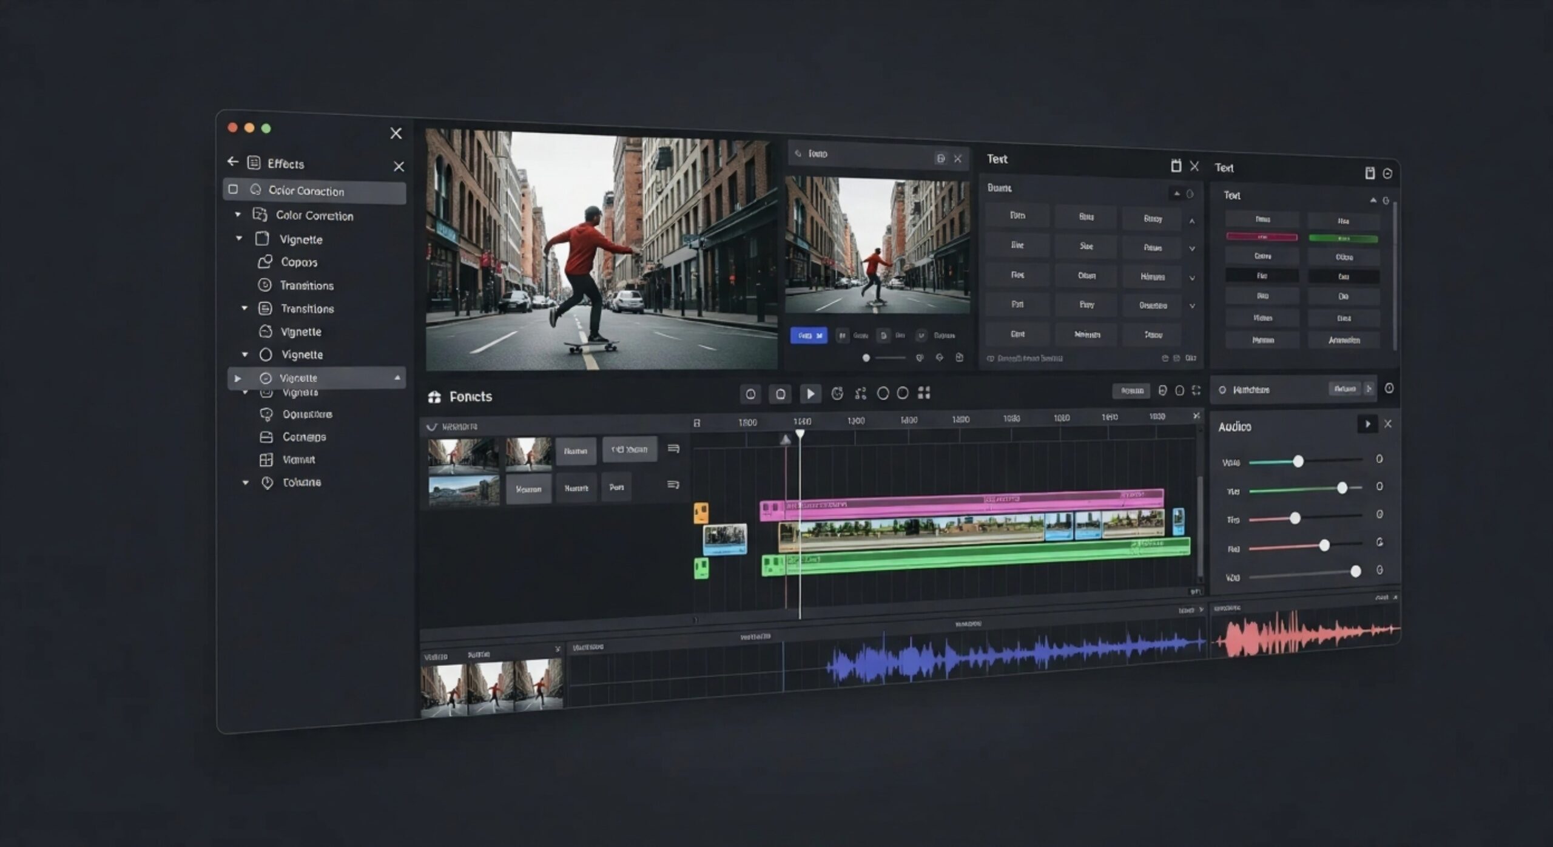Expand the highlighted Vignette row's right-pointing triangle
The width and height of the screenshot is (1553, 847).
(238, 378)
